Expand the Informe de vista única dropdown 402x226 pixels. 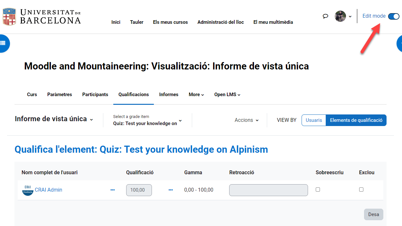click(54, 119)
